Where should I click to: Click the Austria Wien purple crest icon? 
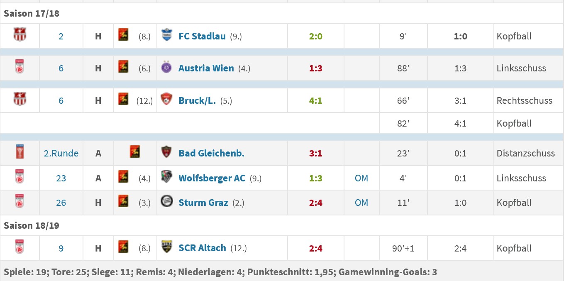click(x=167, y=67)
